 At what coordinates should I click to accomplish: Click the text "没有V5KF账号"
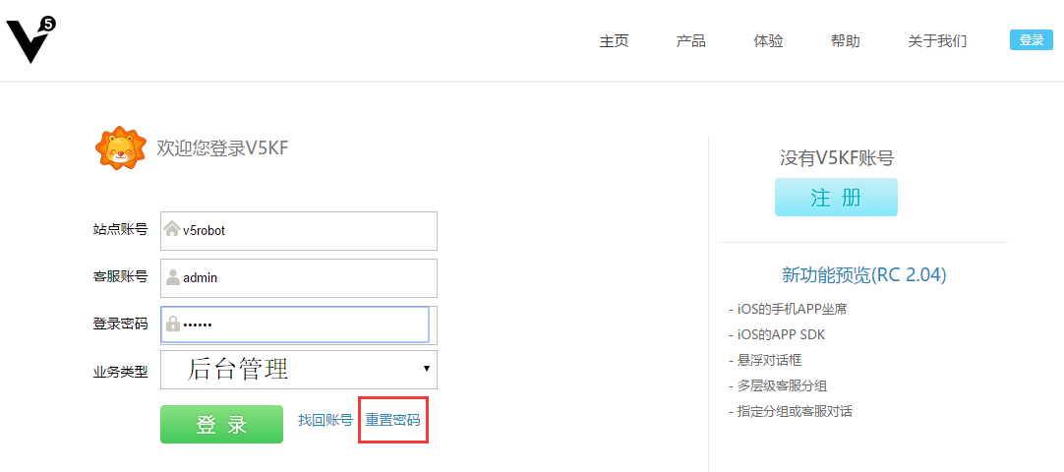837,158
